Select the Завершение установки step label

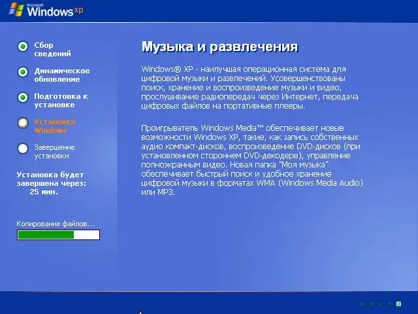[x=54, y=151]
